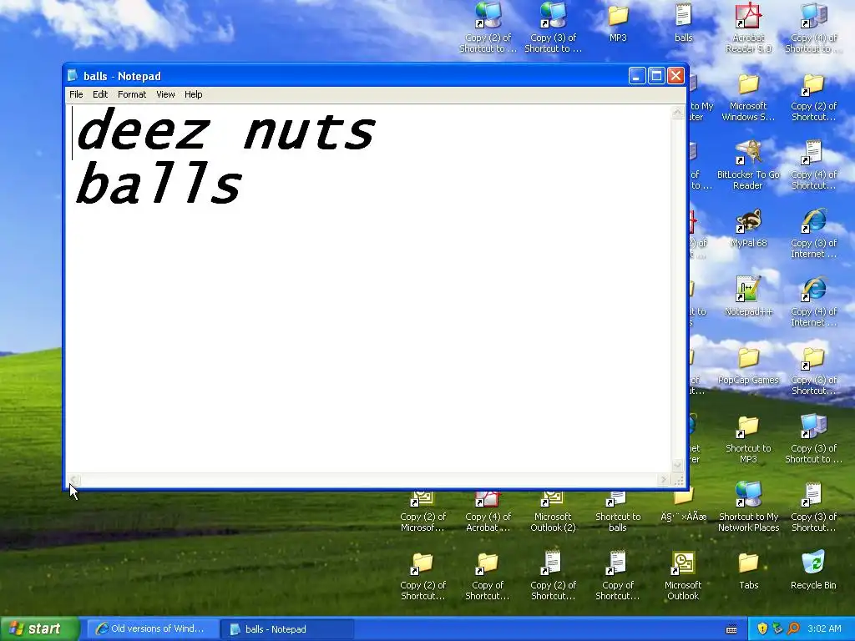Click the Safely Remove Hardware tray icon
Screen dimensions: 855x641
[x=777, y=629]
